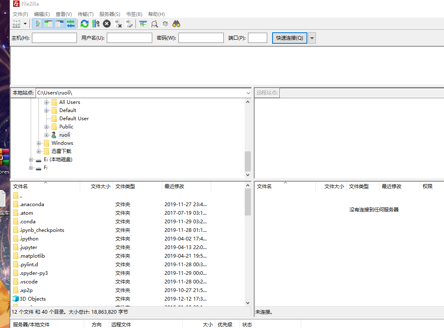Toggle remote directory tree display
444x328 pixels.
59,24
